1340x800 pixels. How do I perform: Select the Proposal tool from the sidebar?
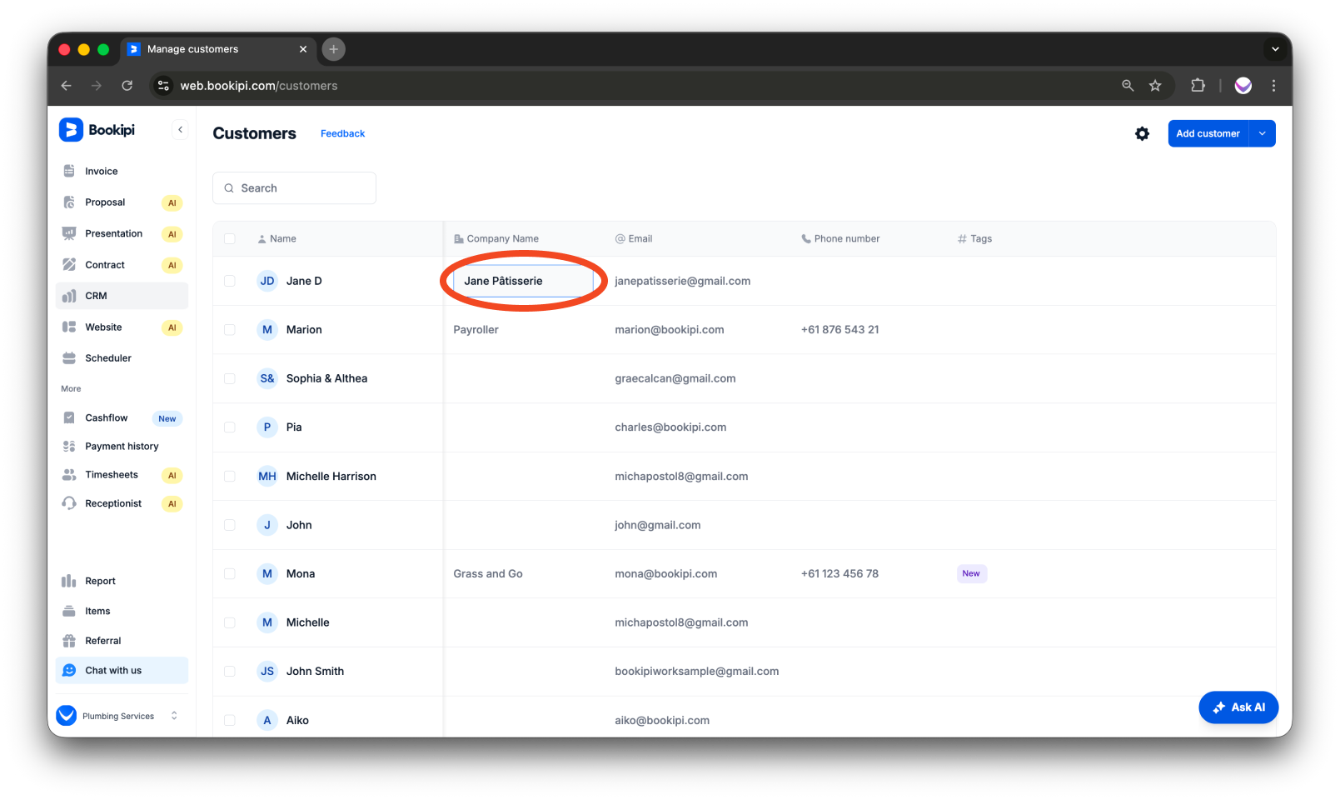pyautogui.click(x=105, y=202)
